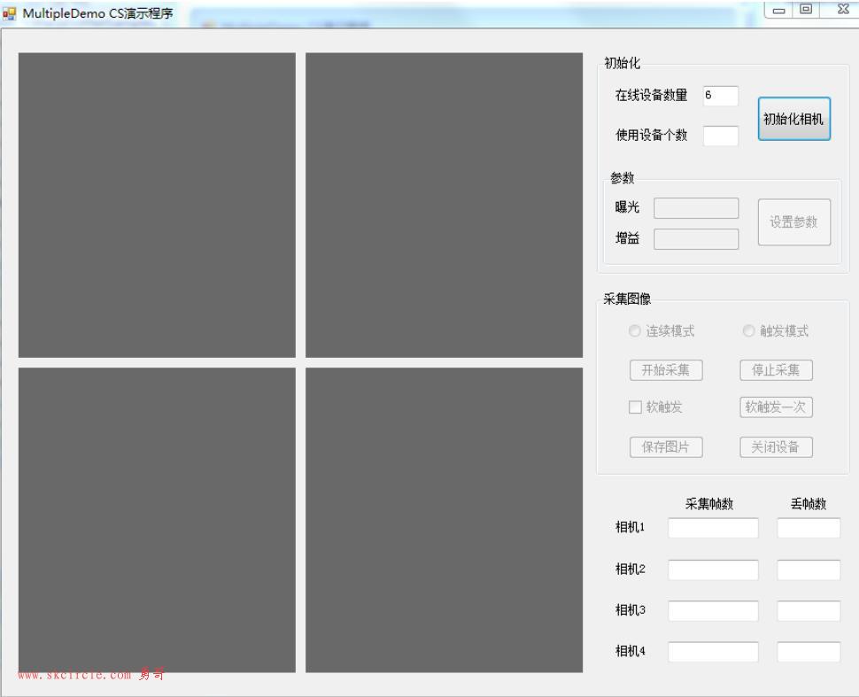Click the 相机3 丢帧数 field
Image resolution: width=859 pixels, height=697 pixels.
coord(808,611)
